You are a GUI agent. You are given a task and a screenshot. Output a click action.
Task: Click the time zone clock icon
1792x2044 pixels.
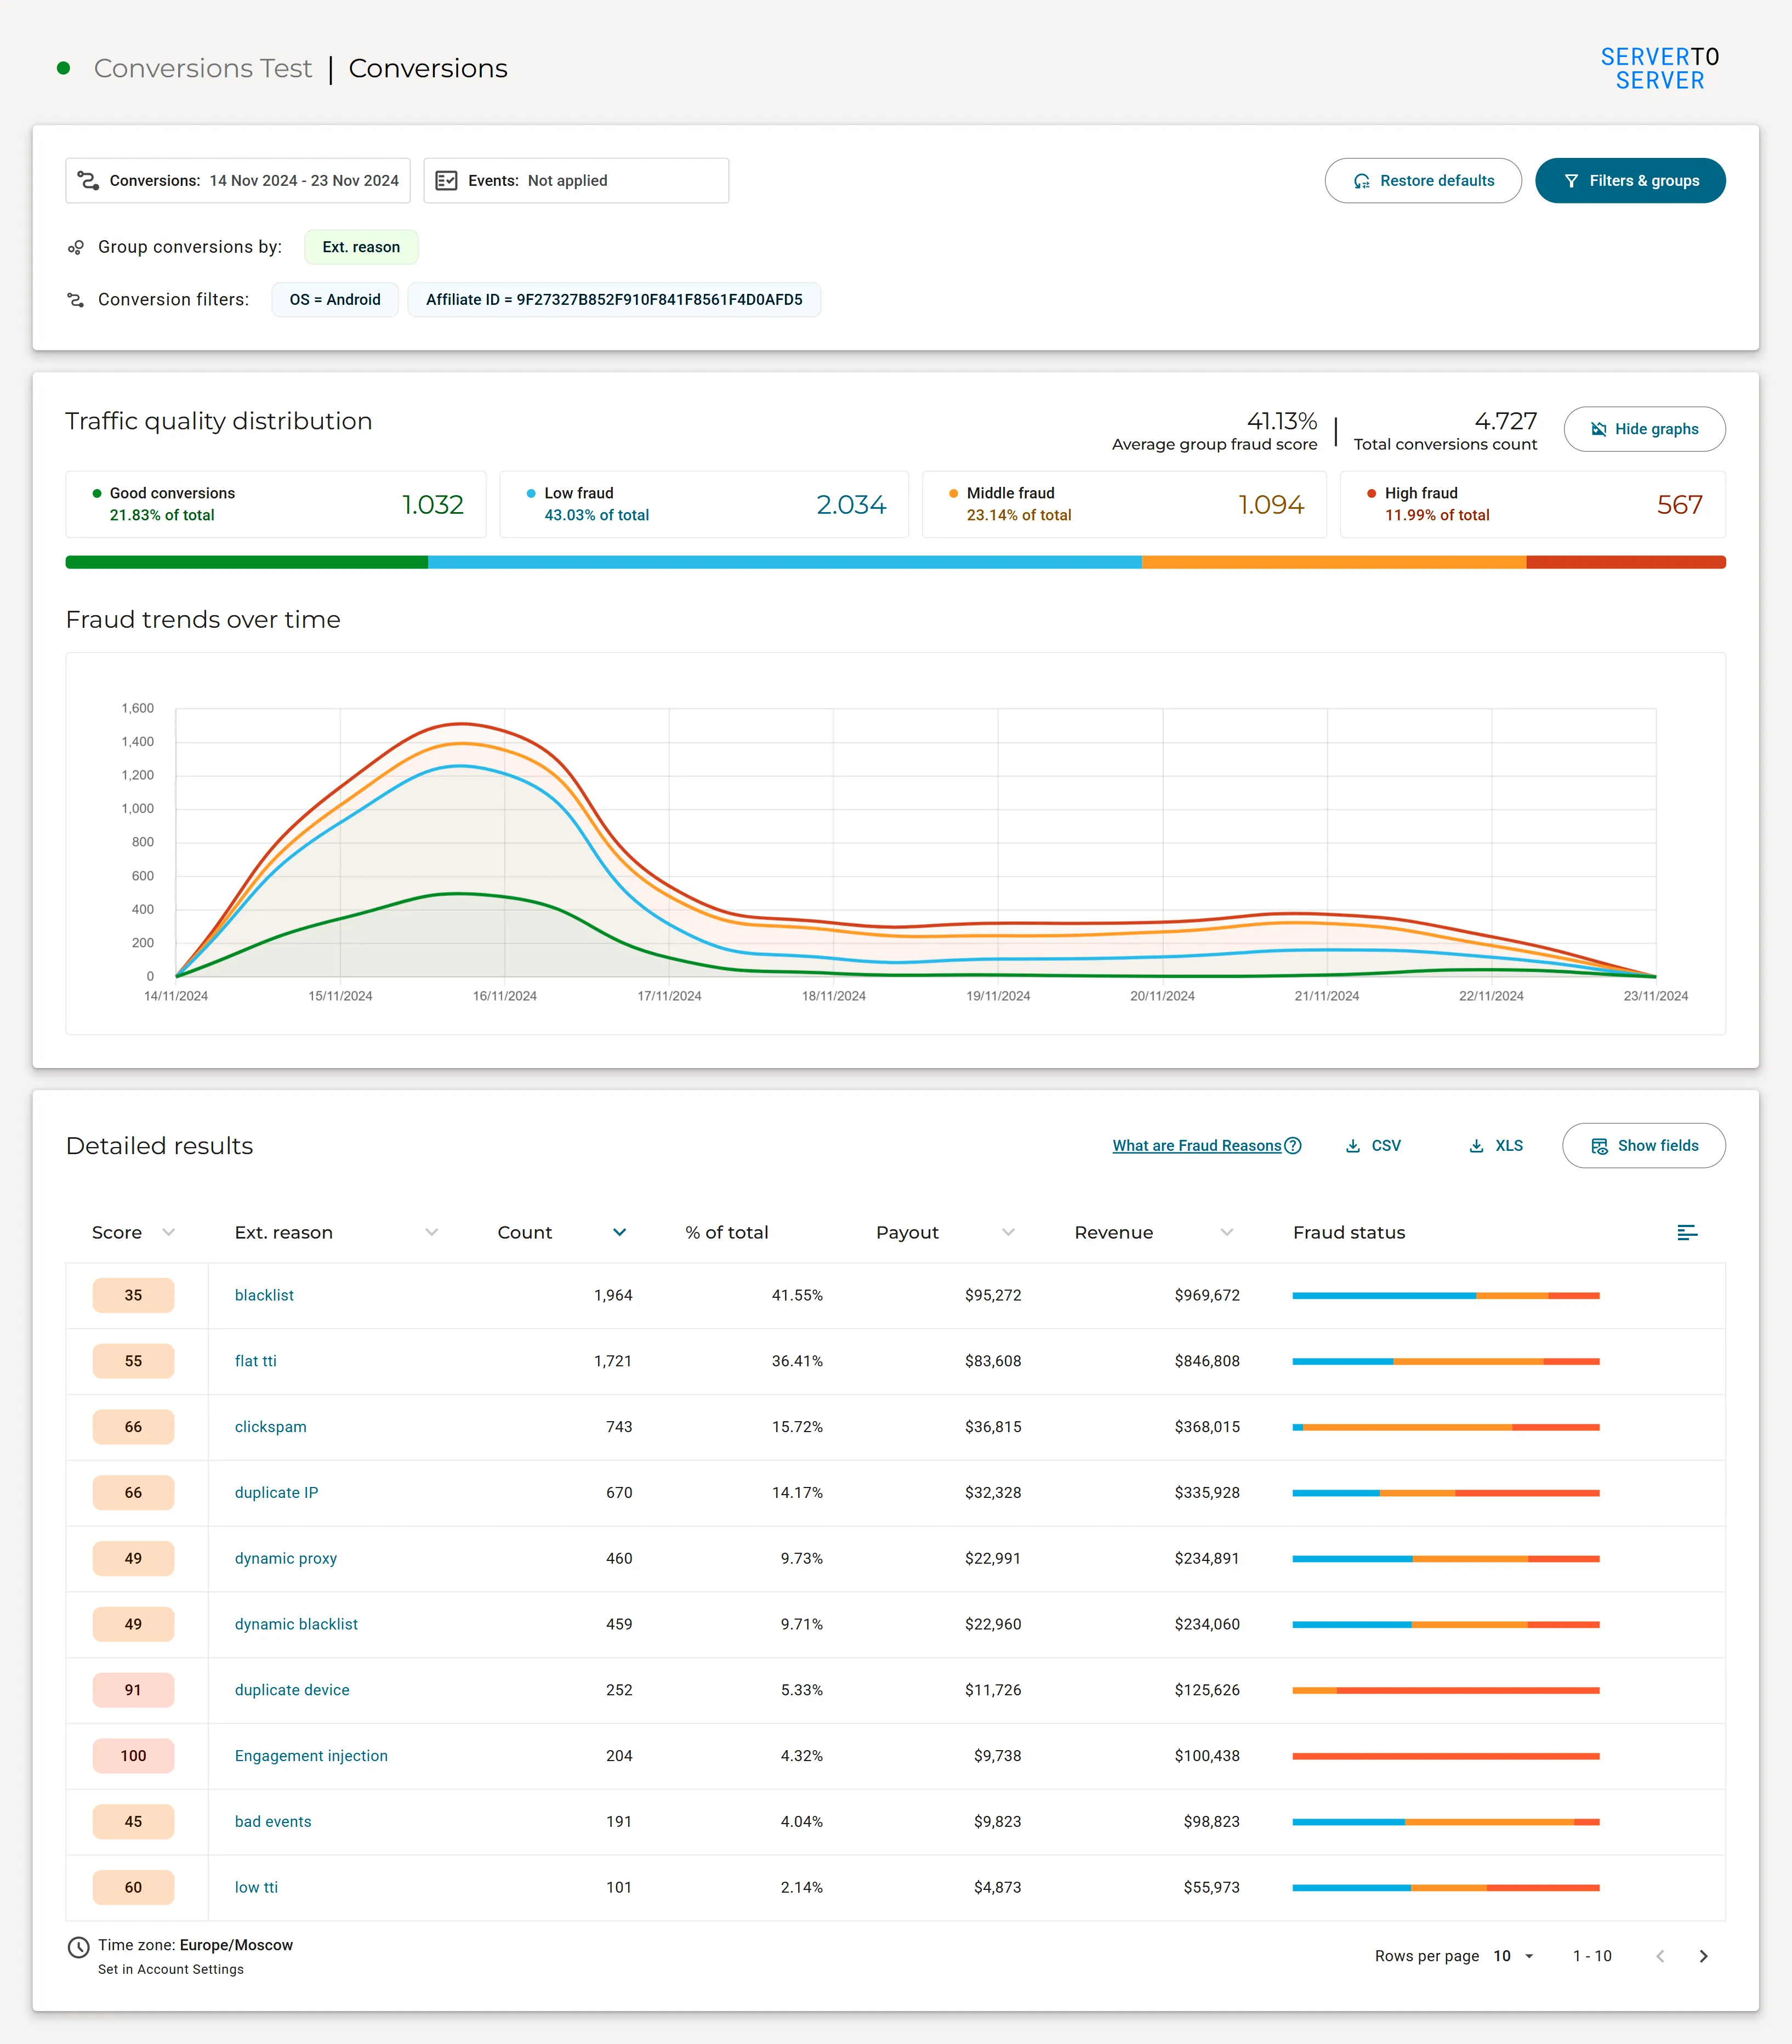pyautogui.click(x=78, y=1947)
